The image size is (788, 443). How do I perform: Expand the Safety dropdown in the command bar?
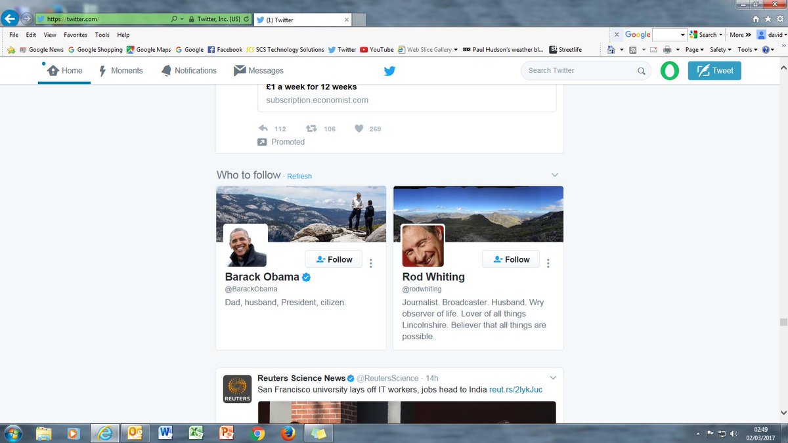[720, 49]
